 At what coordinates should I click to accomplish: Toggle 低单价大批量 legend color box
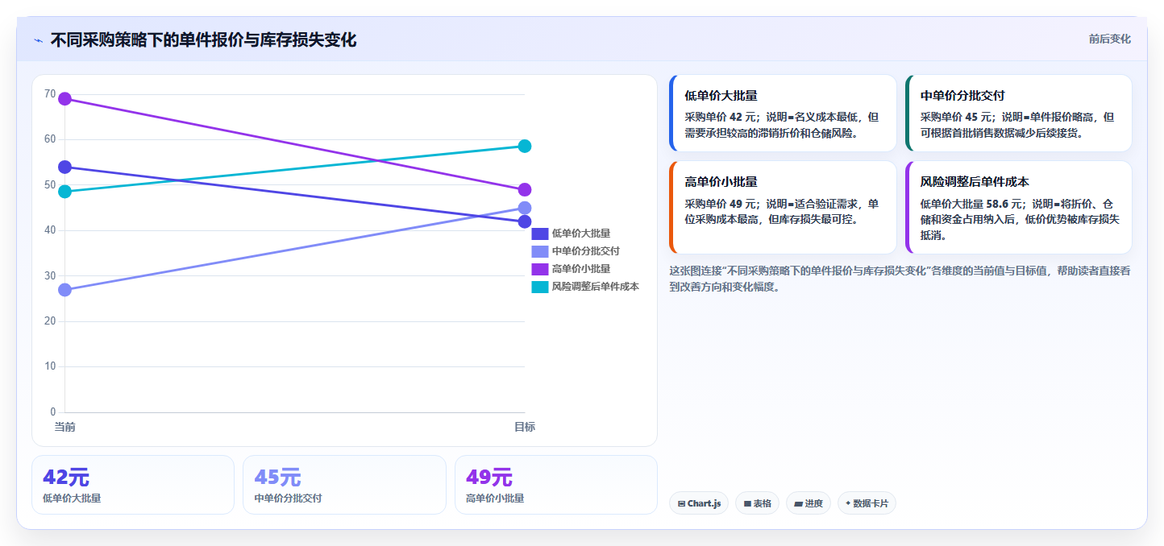[540, 234]
